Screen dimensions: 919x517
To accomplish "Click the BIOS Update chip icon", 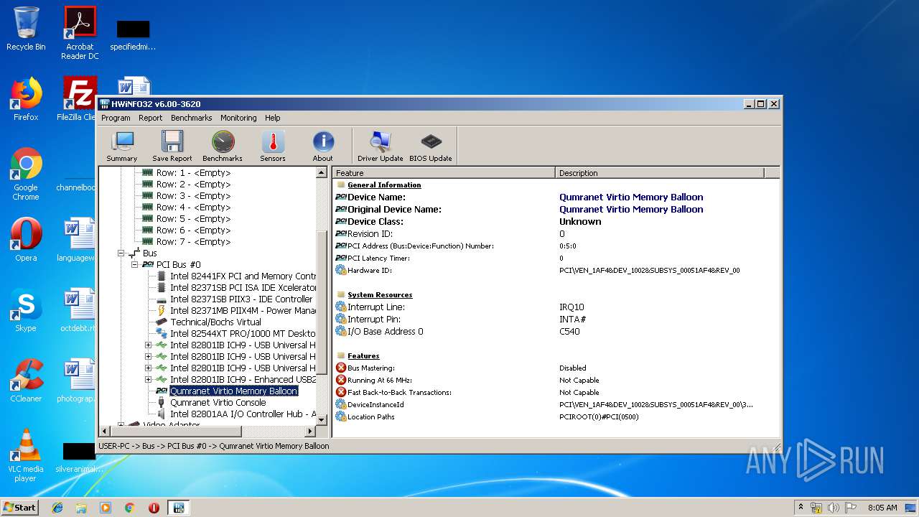I will (x=431, y=146).
